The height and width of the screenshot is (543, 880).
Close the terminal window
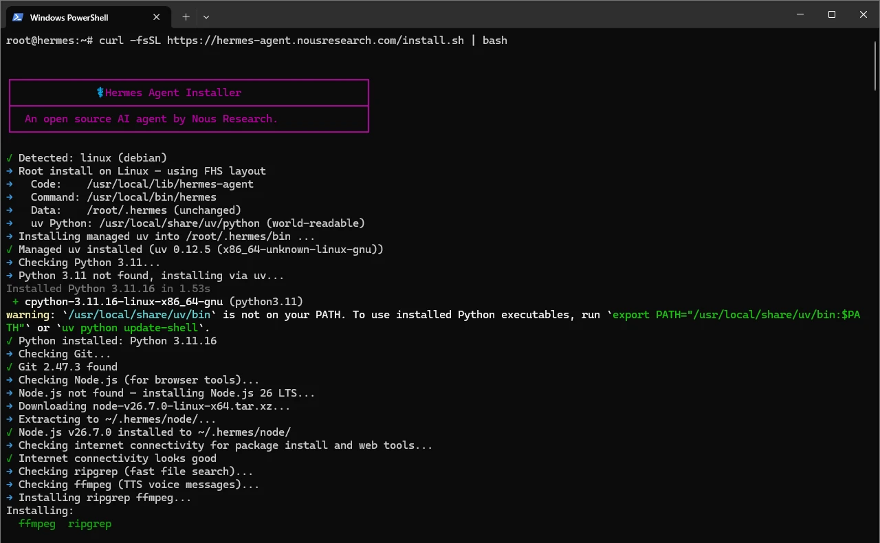click(x=863, y=14)
